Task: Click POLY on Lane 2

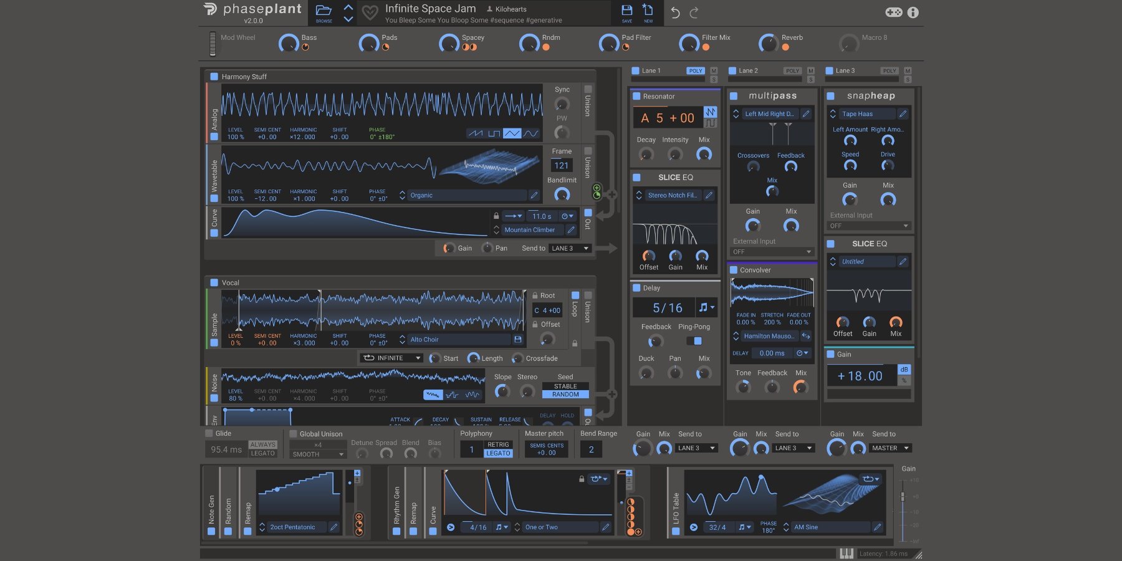Action: (792, 70)
